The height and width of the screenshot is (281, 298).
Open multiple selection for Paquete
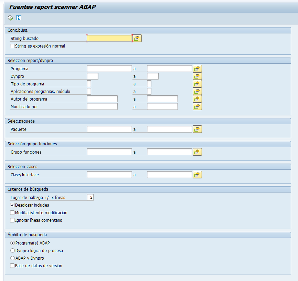click(197, 129)
